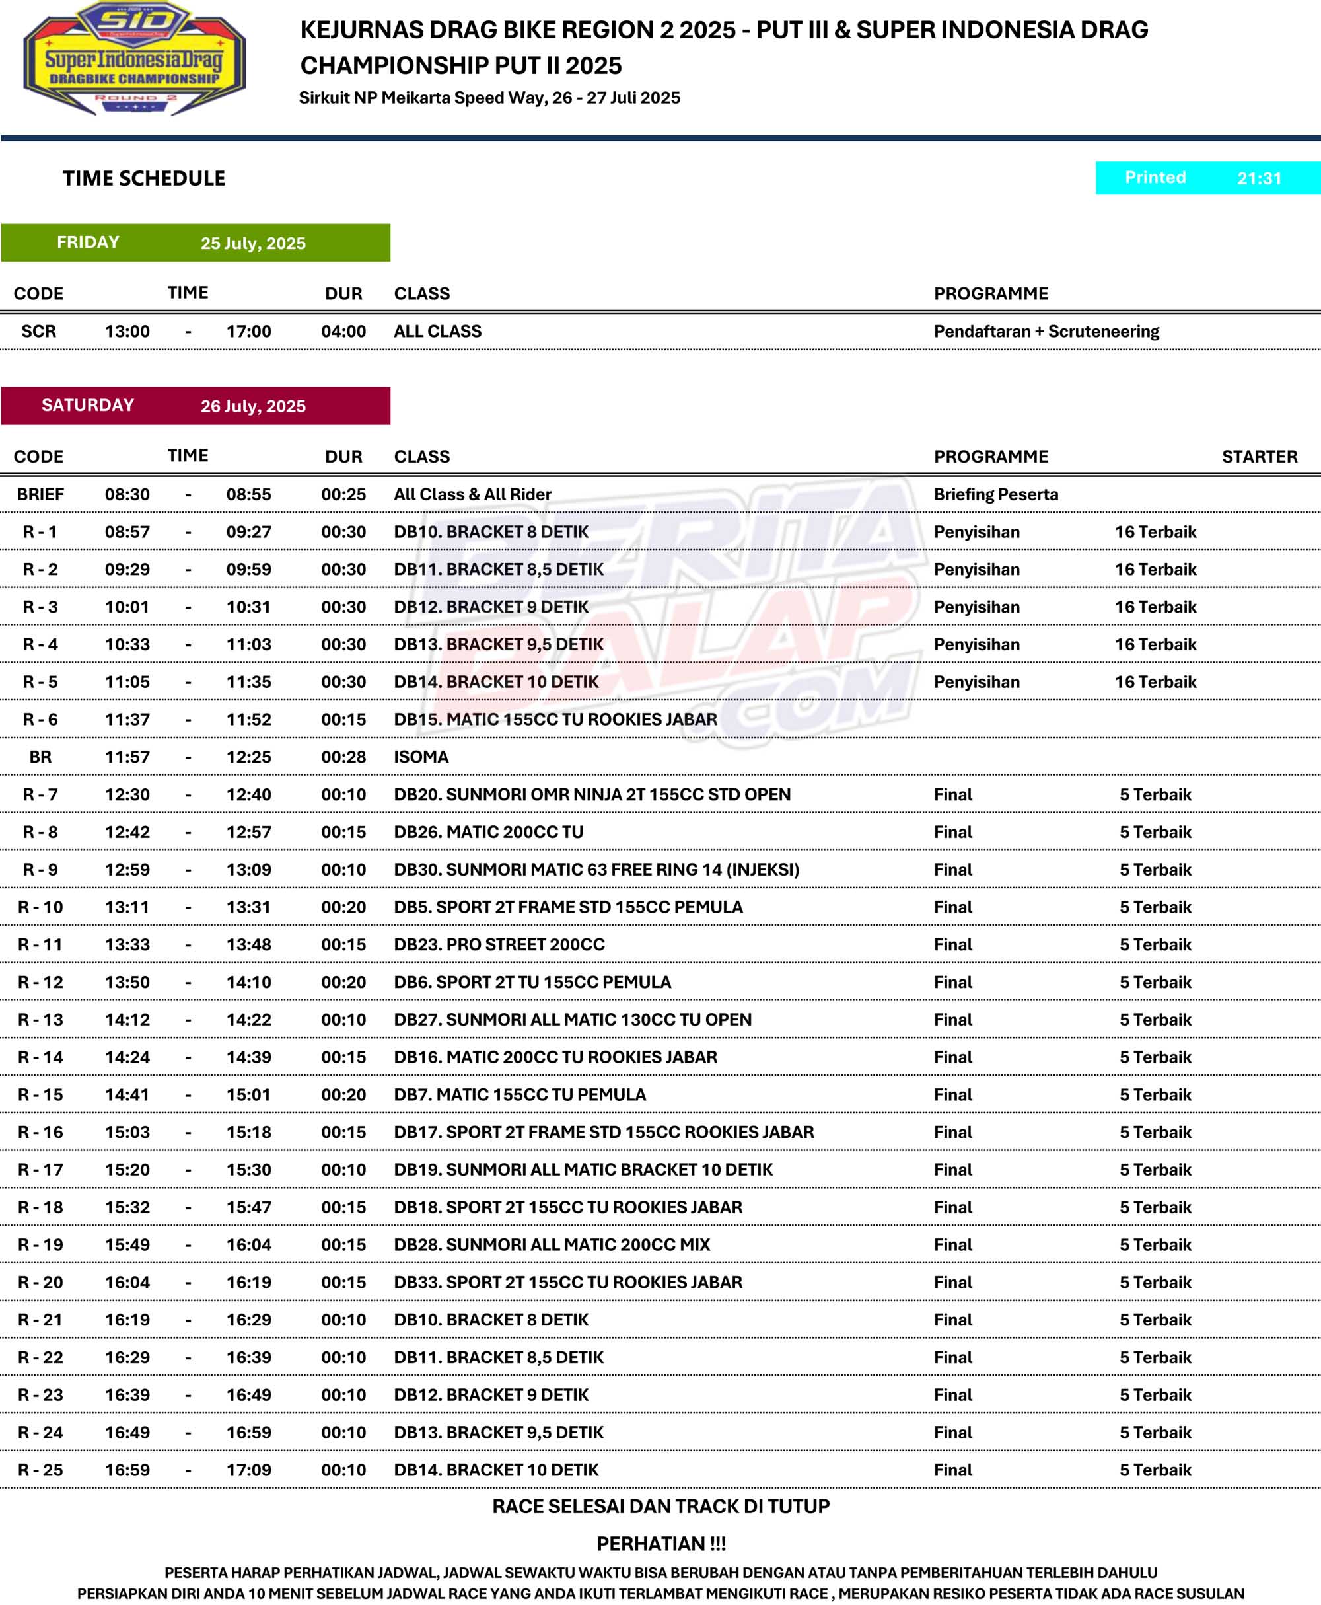Click Pendaftaran + Scruteneering programme text
This screenshot has height=1605, width=1321.
[1046, 331]
